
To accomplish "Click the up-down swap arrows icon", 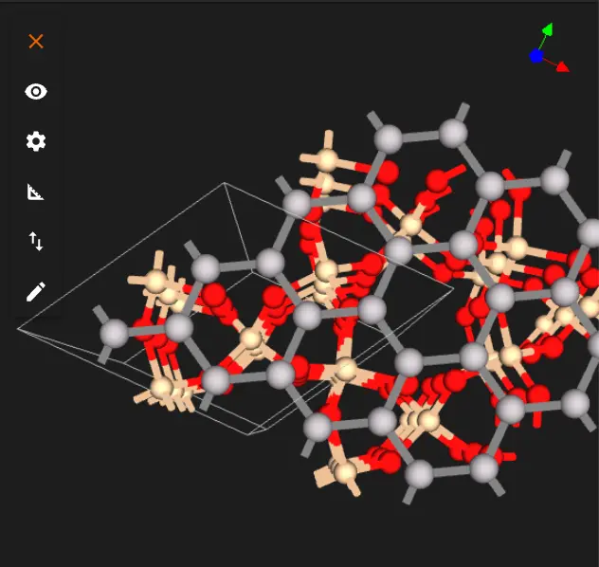I will [36, 242].
